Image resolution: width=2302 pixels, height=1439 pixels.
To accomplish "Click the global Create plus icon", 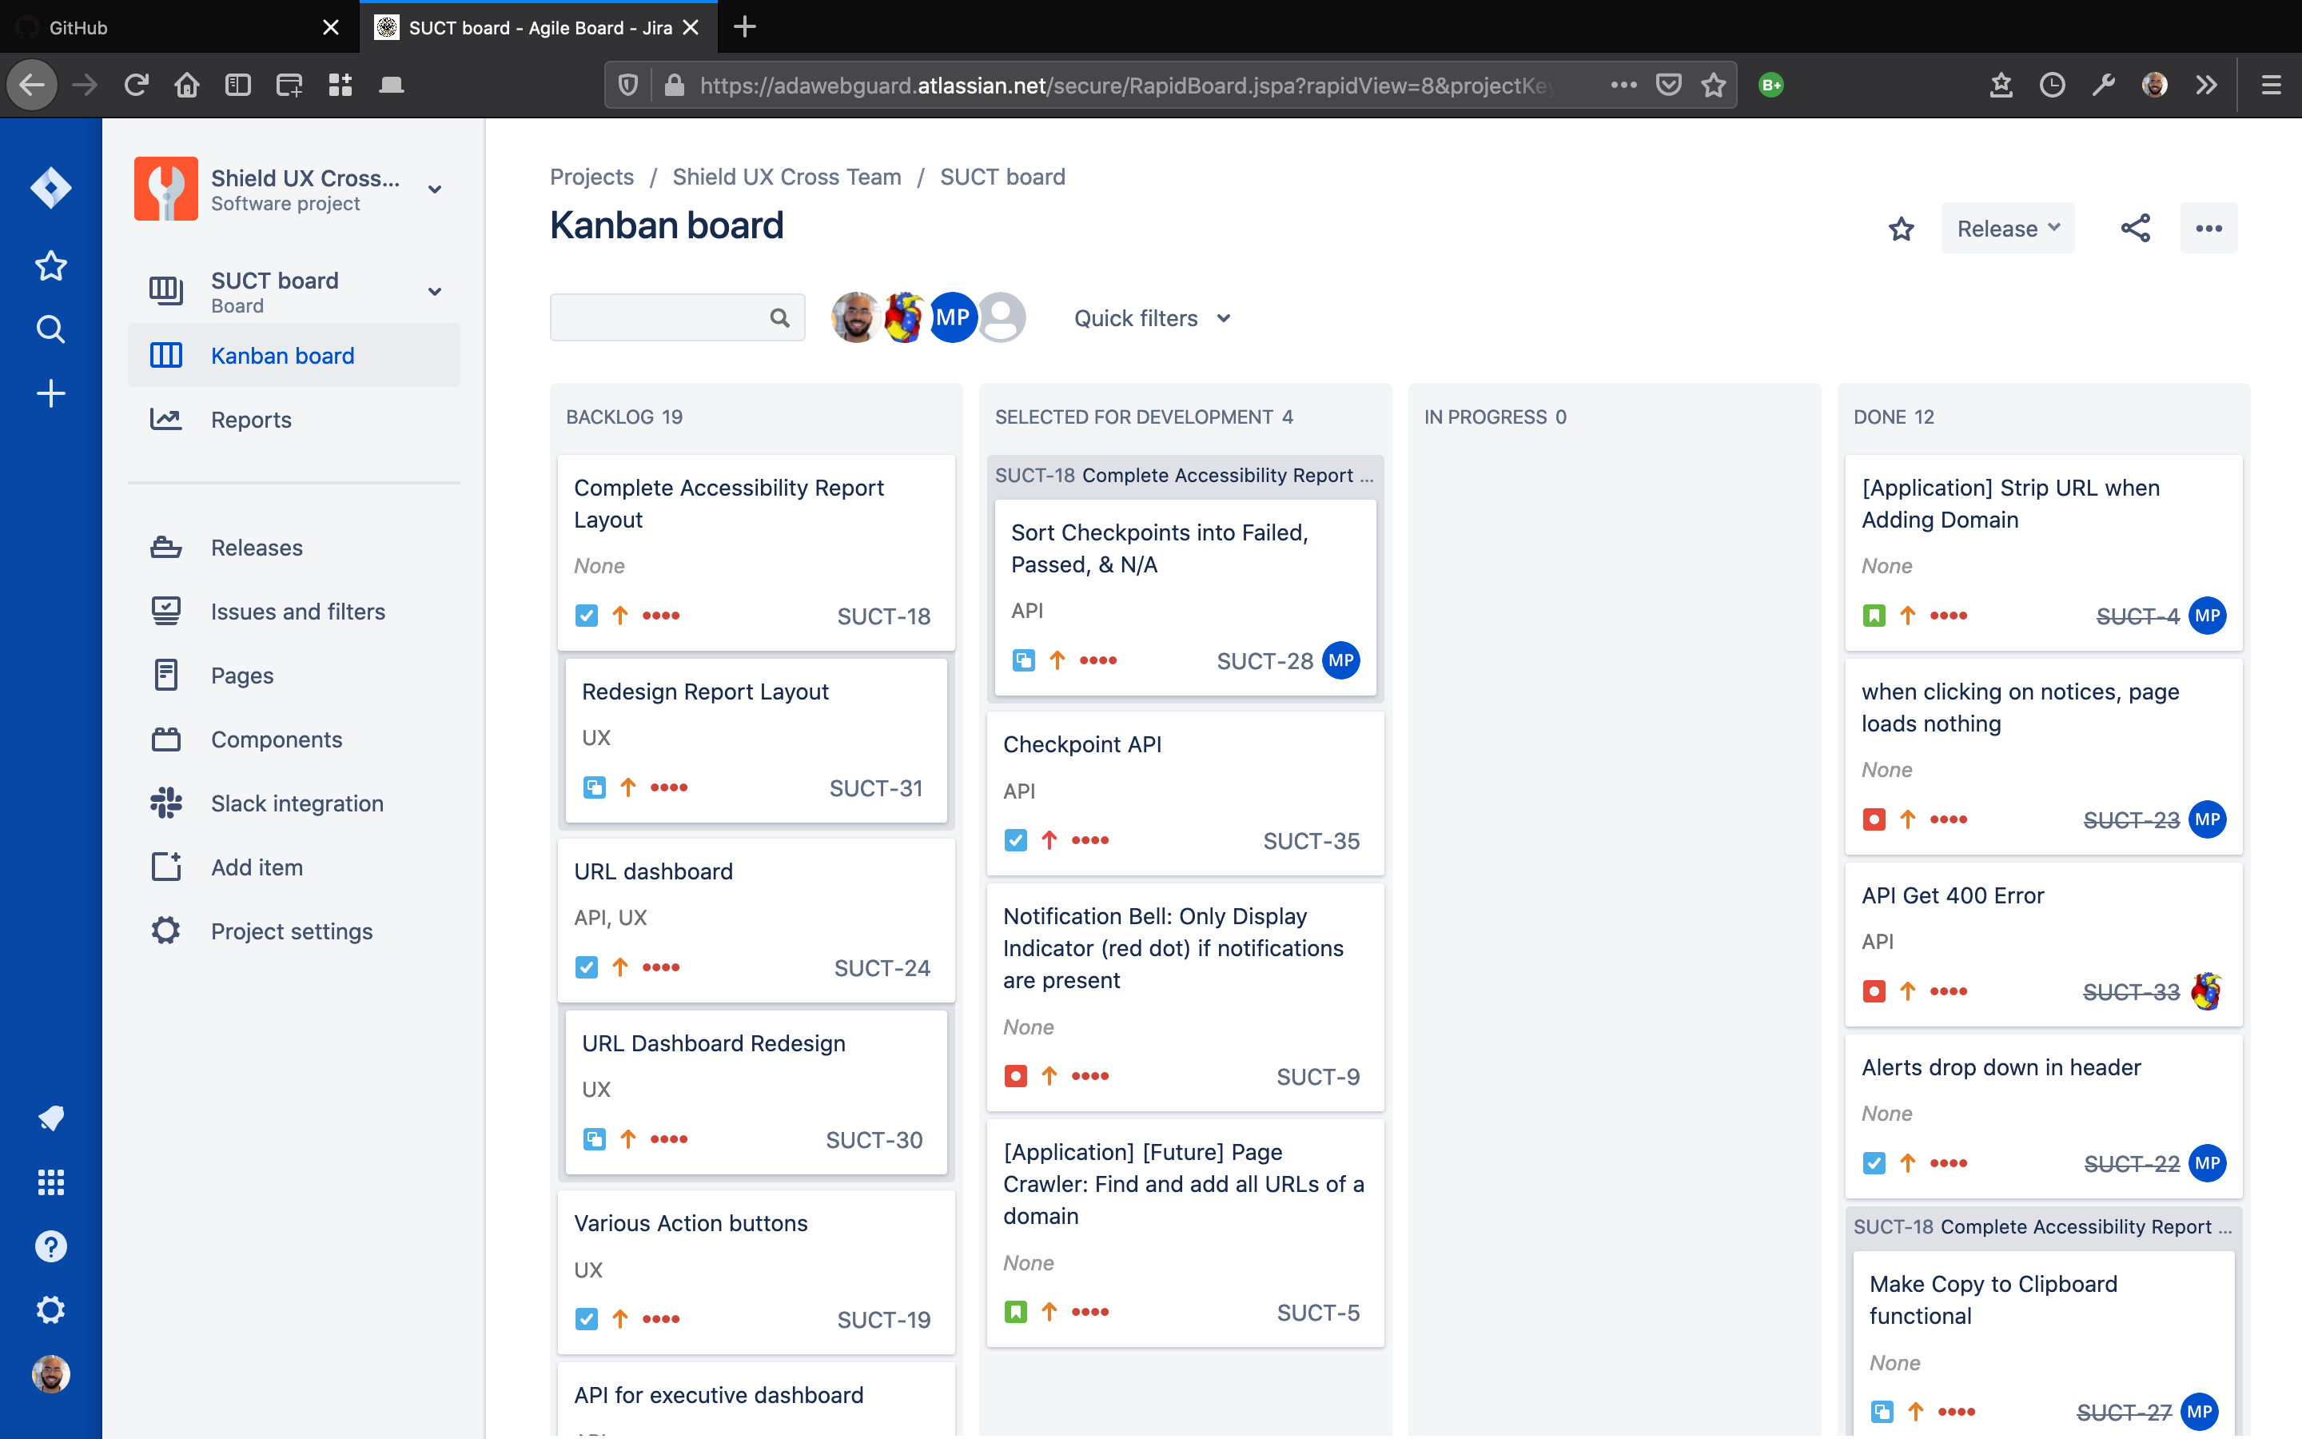I will point(50,393).
